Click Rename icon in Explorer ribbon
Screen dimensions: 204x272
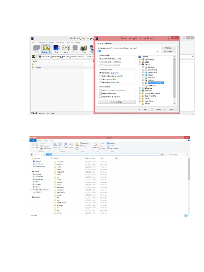tap(71, 145)
